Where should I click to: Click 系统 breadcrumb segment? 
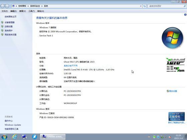click(x=46, y=6)
